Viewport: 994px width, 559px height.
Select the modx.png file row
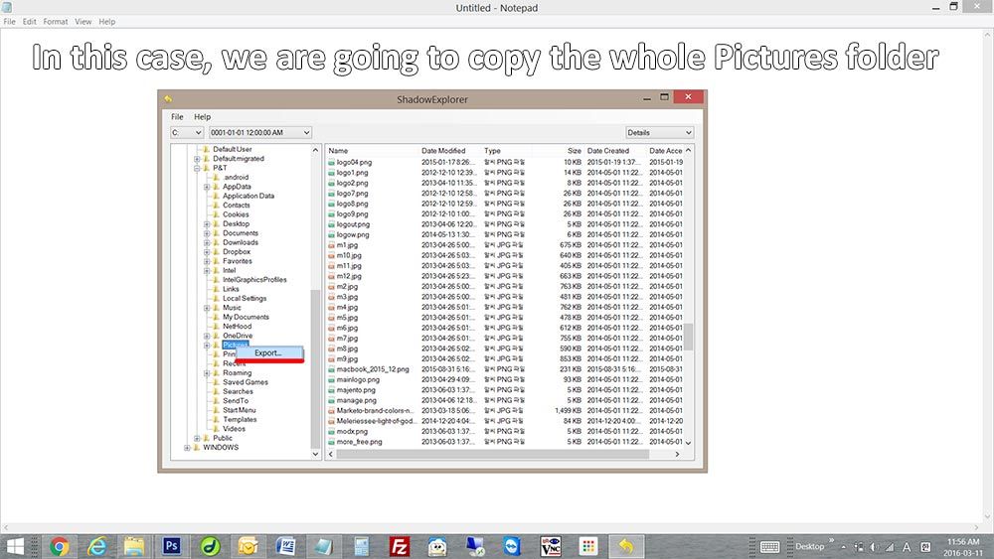(x=505, y=431)
